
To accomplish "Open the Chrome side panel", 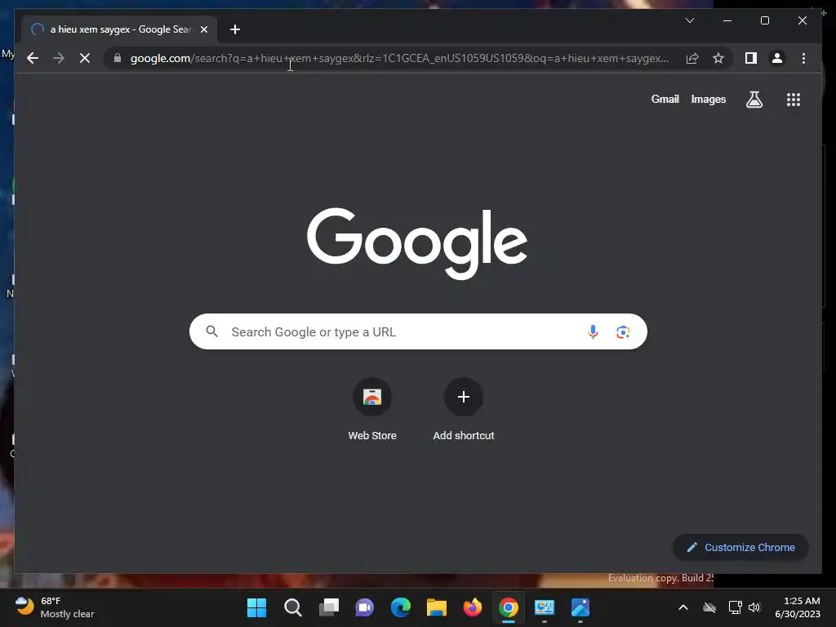I will point(751,58).
